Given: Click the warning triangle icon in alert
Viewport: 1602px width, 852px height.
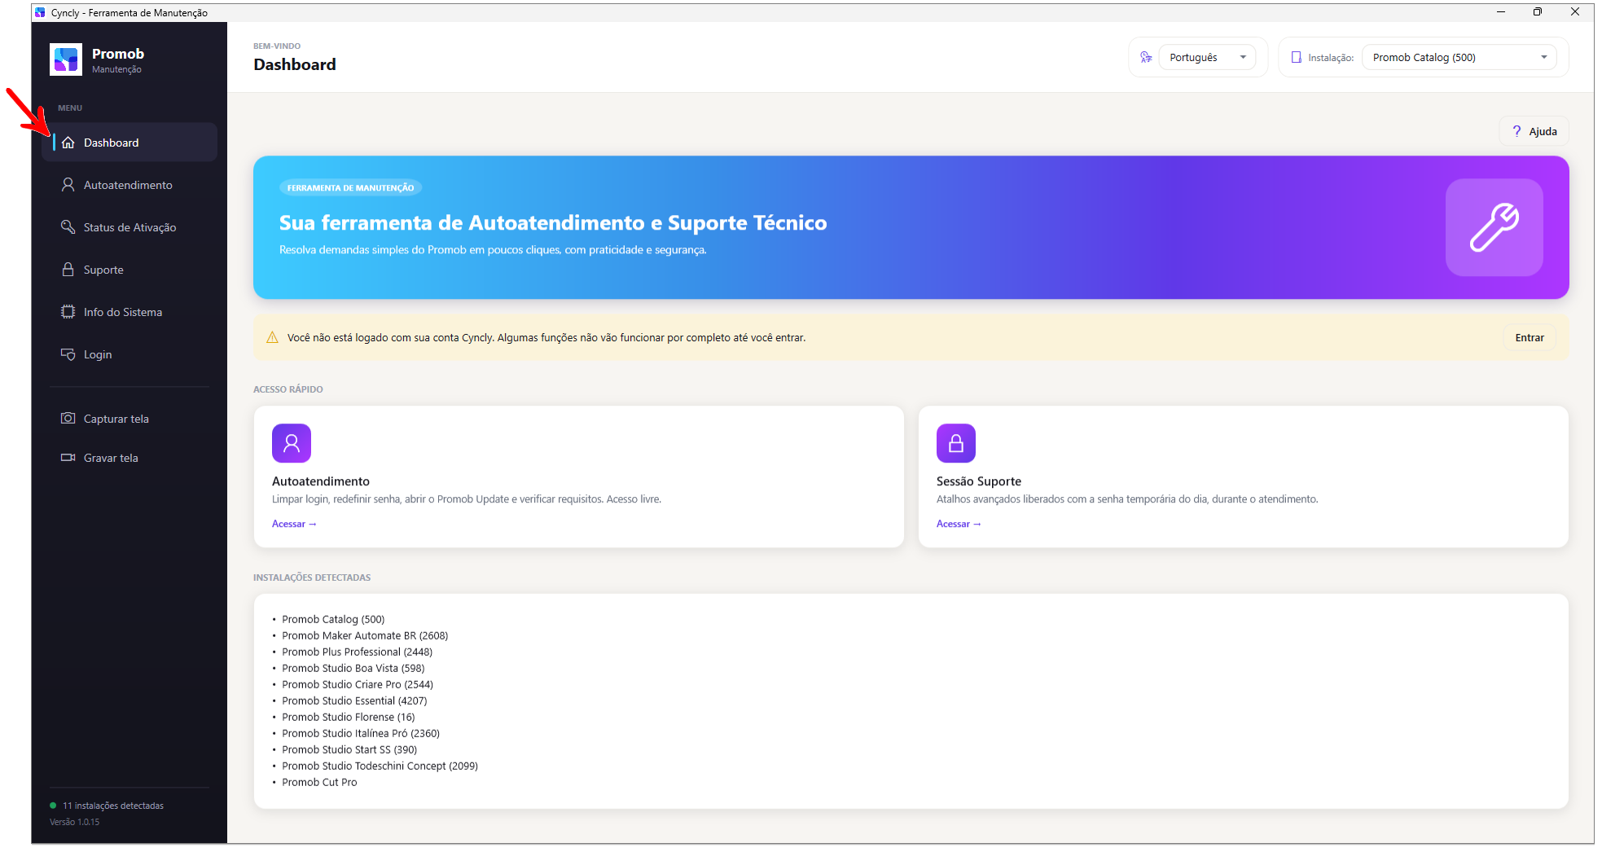Looking at the screenshot, I should tap(273, 338).
